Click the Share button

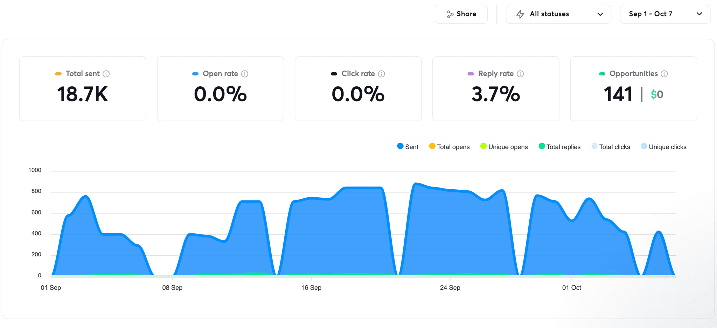[x=461, y=14]
